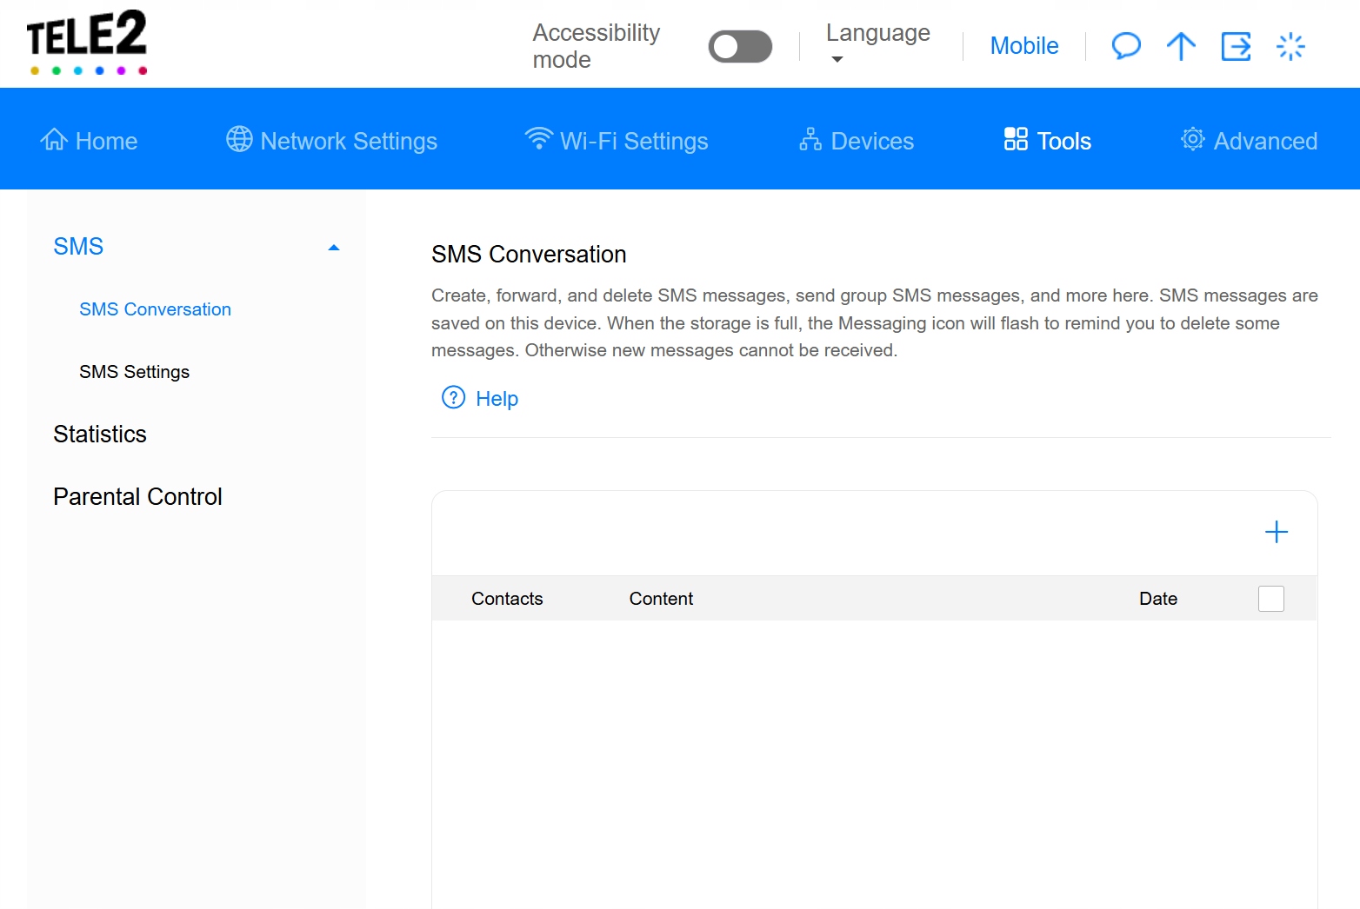Open the Advanced tab
The image size is (1360, 909).
[1249, 141]
